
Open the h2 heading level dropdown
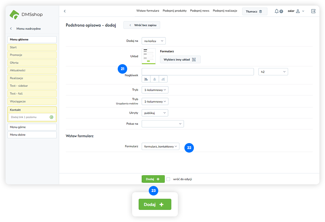point(273,72)
